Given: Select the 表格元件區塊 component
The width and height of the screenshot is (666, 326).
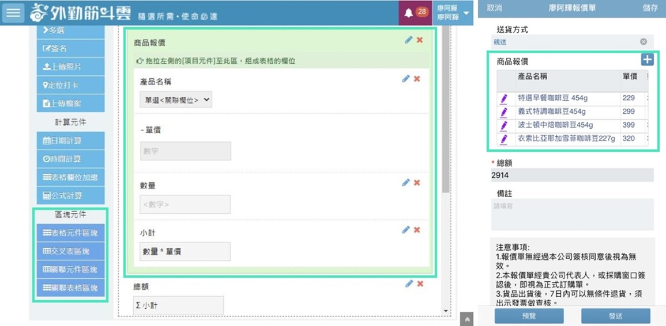Looking at the screenshot, I should [x=70, y=233].
